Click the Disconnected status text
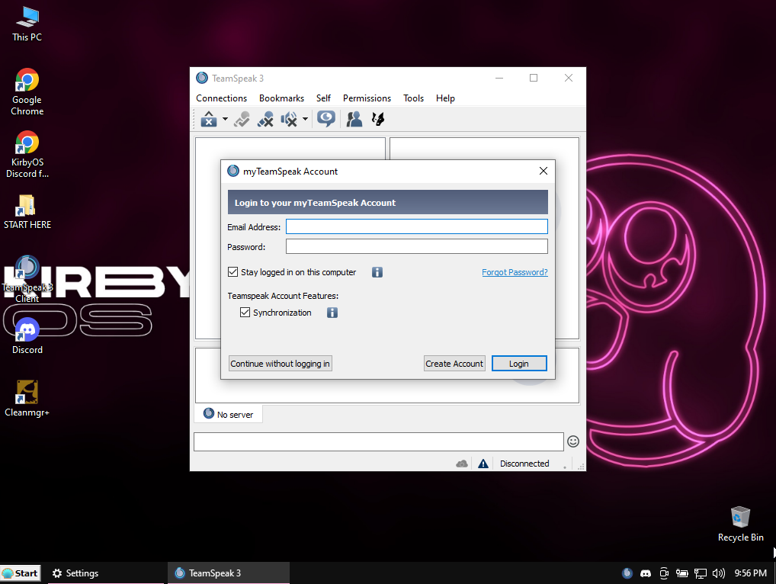The height and width of the screenshot is (584, 776). [524, 464]
